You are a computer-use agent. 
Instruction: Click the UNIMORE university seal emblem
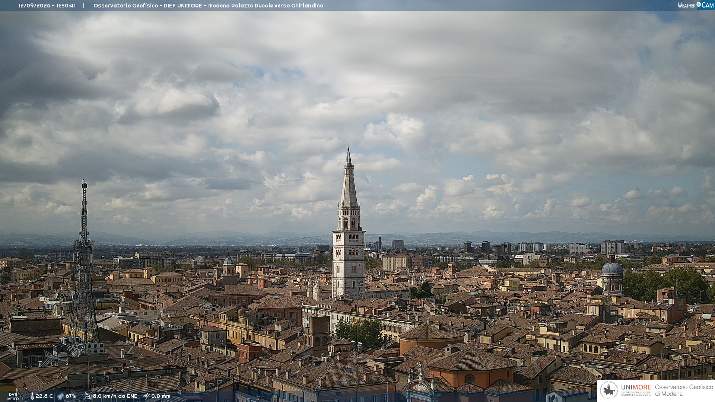click(609, 390)
